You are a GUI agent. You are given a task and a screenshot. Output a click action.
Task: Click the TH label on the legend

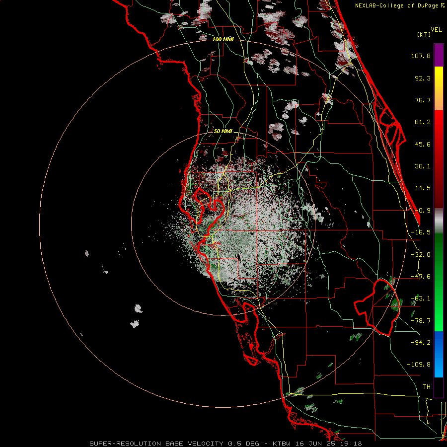coord(427,386)
